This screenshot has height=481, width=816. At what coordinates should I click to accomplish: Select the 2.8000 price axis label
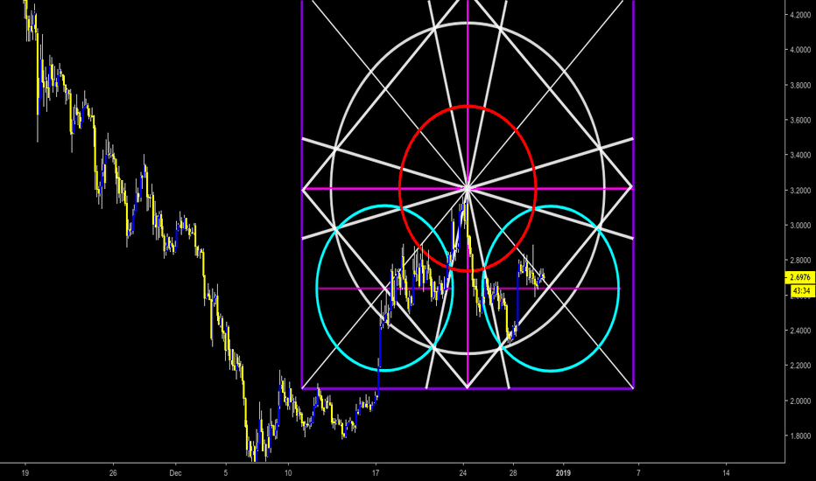tap(800, 260)
